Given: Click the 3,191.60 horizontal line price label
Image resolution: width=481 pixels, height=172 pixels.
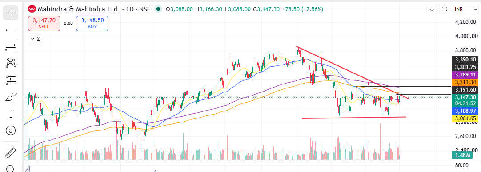Looking at the screenshot, I should [x=465, y=89].
